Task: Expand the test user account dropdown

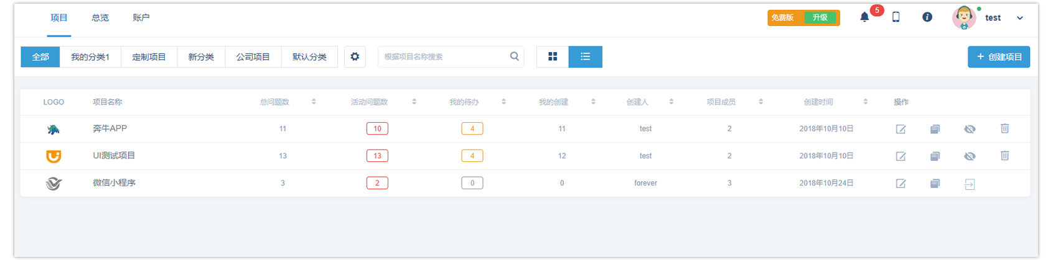Action: tap(1019, 18)
